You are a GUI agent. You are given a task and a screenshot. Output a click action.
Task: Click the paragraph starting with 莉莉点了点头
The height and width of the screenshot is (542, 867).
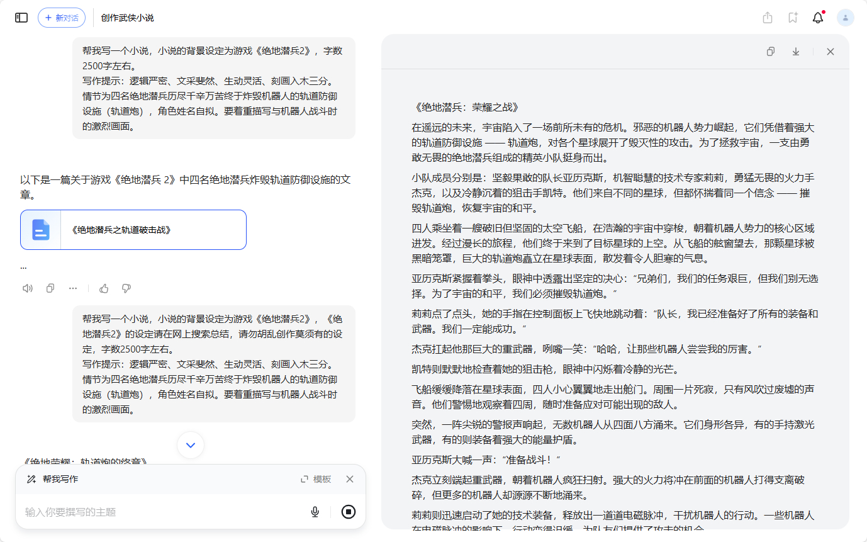(614, 321)
